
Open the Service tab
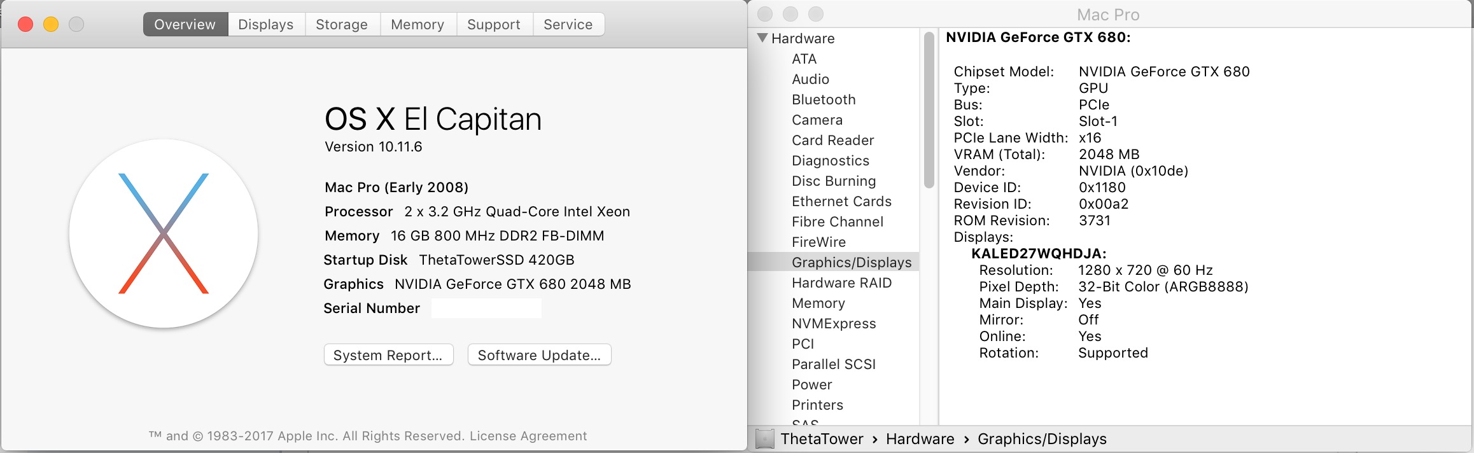coord(568,24)
